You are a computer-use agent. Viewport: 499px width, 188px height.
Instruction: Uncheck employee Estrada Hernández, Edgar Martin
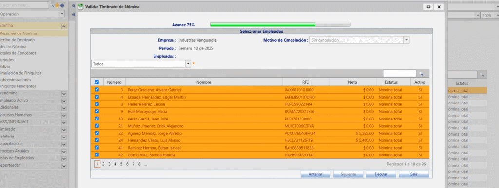coord(97,97)
